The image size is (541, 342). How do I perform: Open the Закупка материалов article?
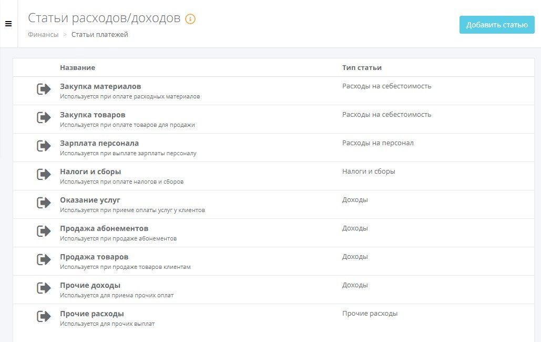pos(100,86)
